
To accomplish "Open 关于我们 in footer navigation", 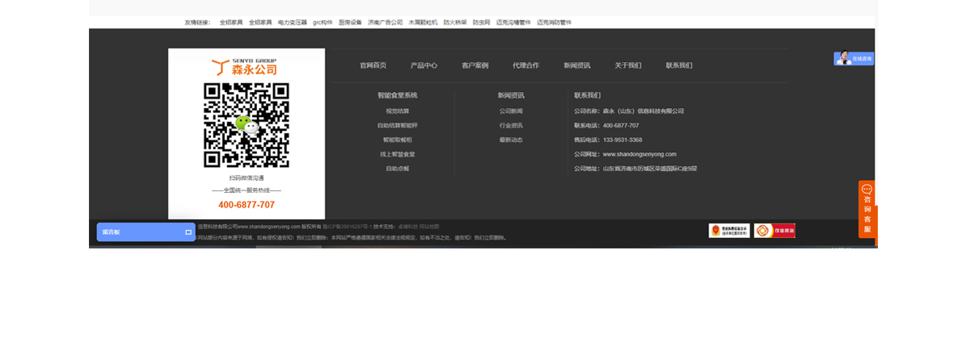I will pyautogui.click(x=628, y=65).
